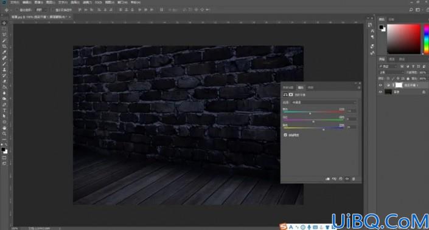This screenshot has width=429, height=230.
Task: Click the Yellow-Blue slider handle
Action: coord(323,129)
